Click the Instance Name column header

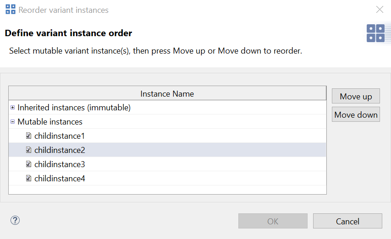tap(167, 94)
